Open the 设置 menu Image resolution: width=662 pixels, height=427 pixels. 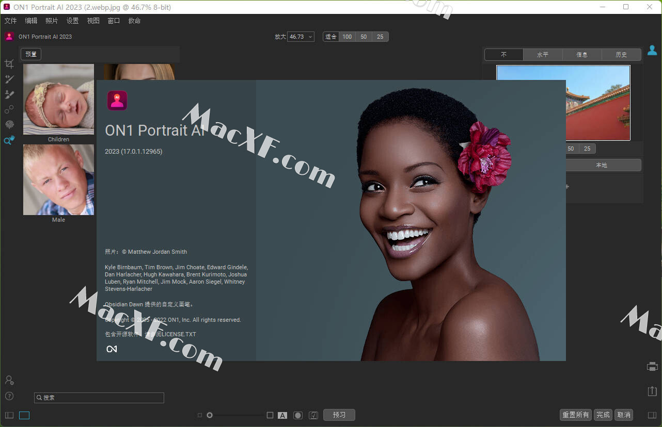[72, 21]
